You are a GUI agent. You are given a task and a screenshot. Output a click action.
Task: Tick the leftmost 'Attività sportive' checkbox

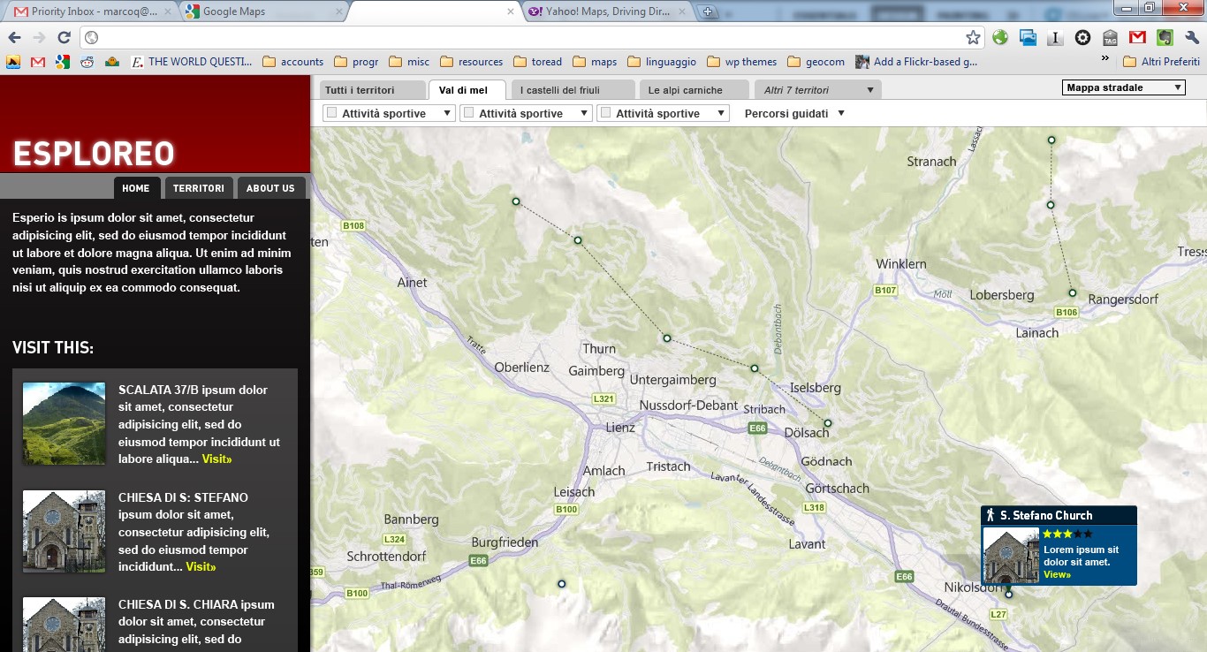click(x=332, y=113)
